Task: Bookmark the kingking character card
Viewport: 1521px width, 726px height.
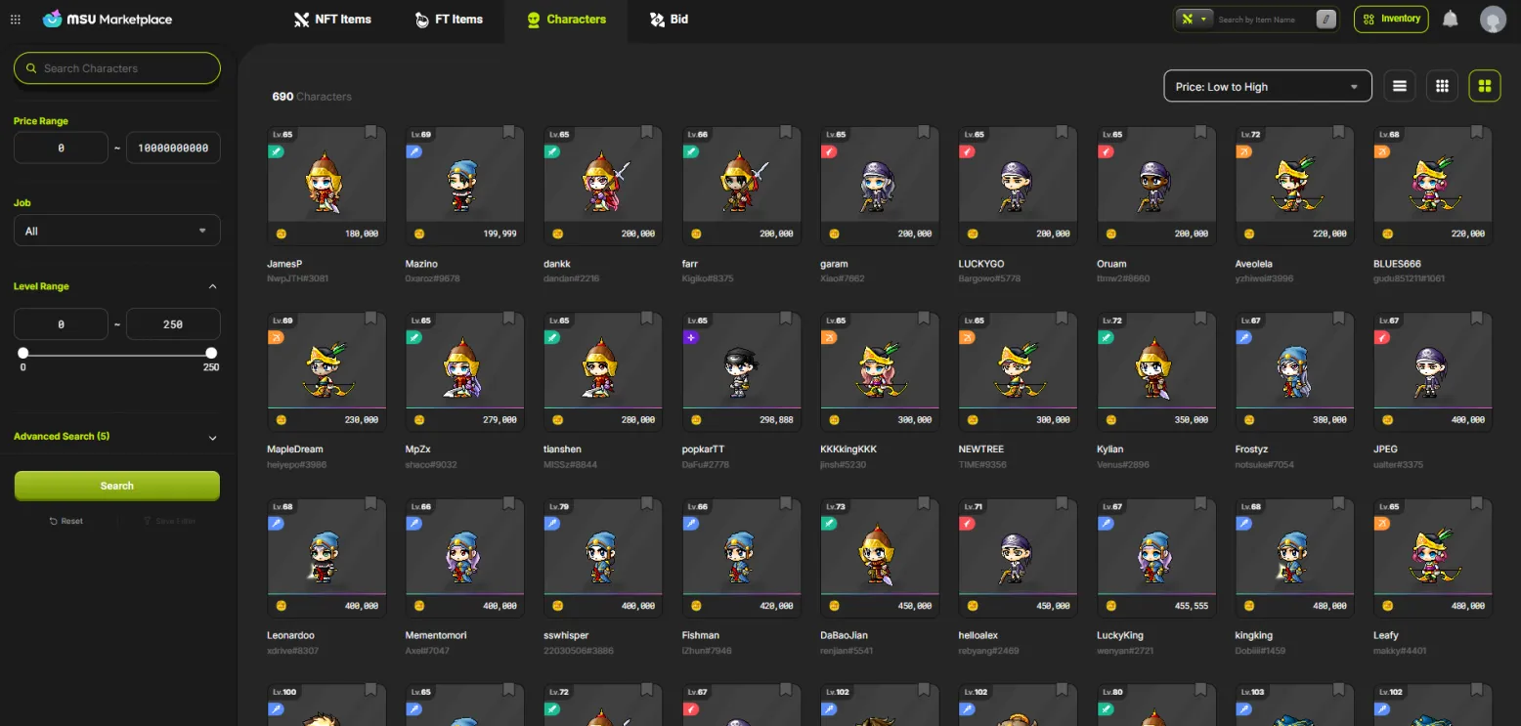Action: [x=1339, y=504]
